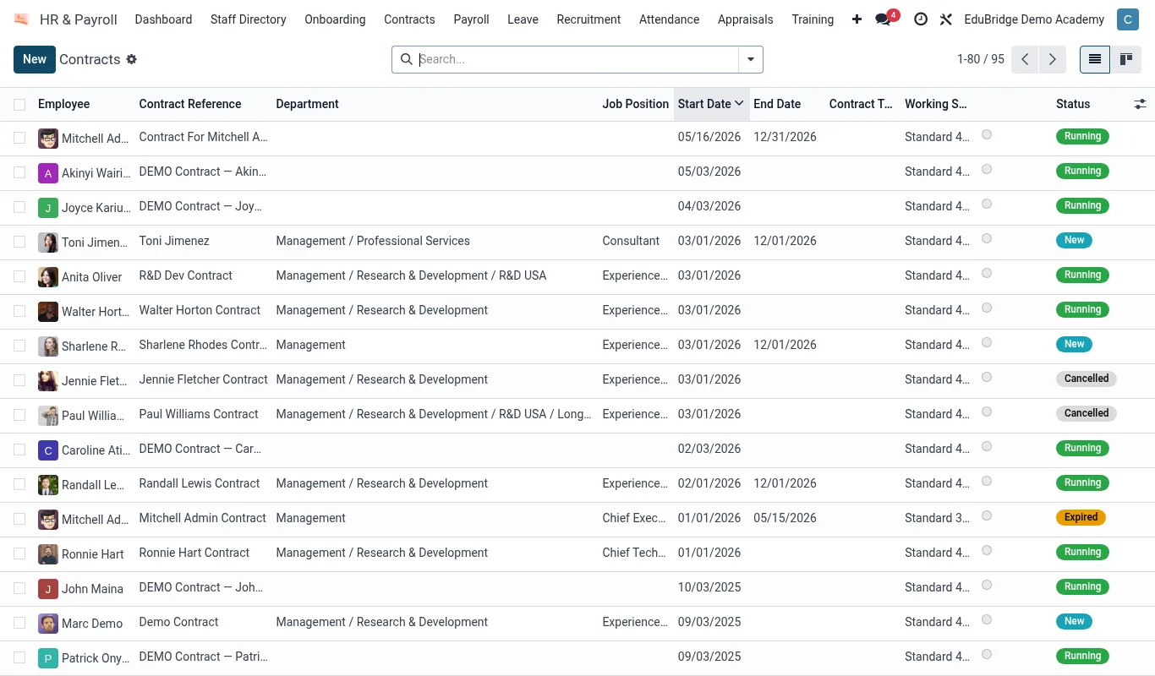Select the Contract For Mitchell Admin row checkbox
Viewport: 1155px width, 676px height.
[19, 137]
